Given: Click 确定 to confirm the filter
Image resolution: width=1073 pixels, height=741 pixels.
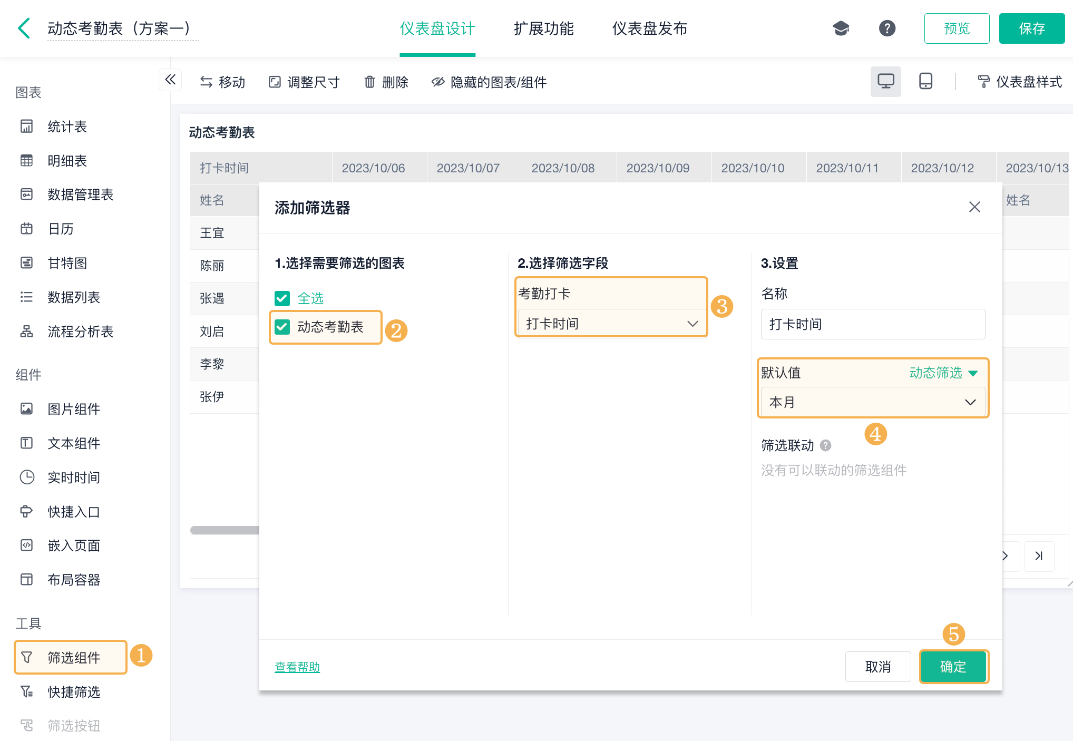Looking at the screenshot, I should click(x=953, y=667).
